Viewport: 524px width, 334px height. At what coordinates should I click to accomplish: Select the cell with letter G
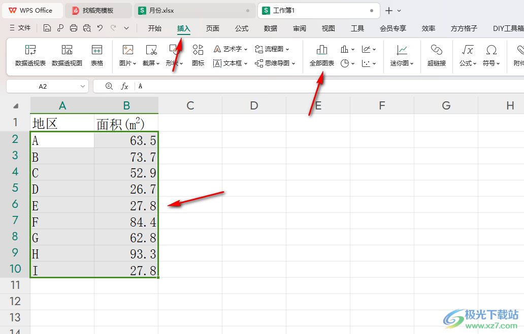(x=62, y=238)
